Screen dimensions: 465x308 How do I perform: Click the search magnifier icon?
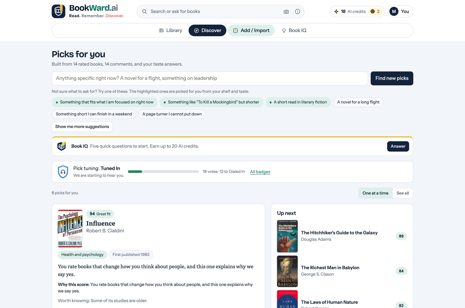[145, 12]
